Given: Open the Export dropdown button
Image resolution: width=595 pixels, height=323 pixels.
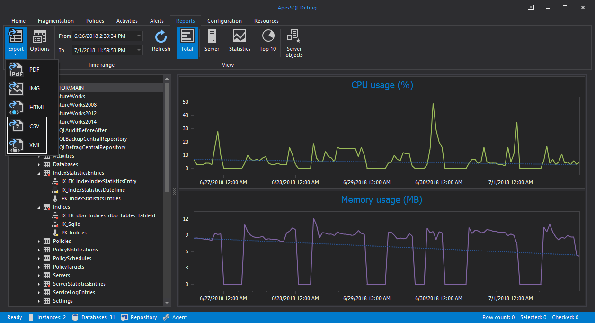Looking at the screenshot, I should 16,43.
